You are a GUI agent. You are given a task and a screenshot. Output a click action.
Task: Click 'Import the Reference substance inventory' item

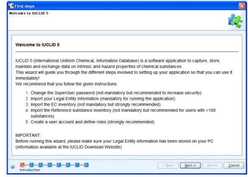[123, 113]
